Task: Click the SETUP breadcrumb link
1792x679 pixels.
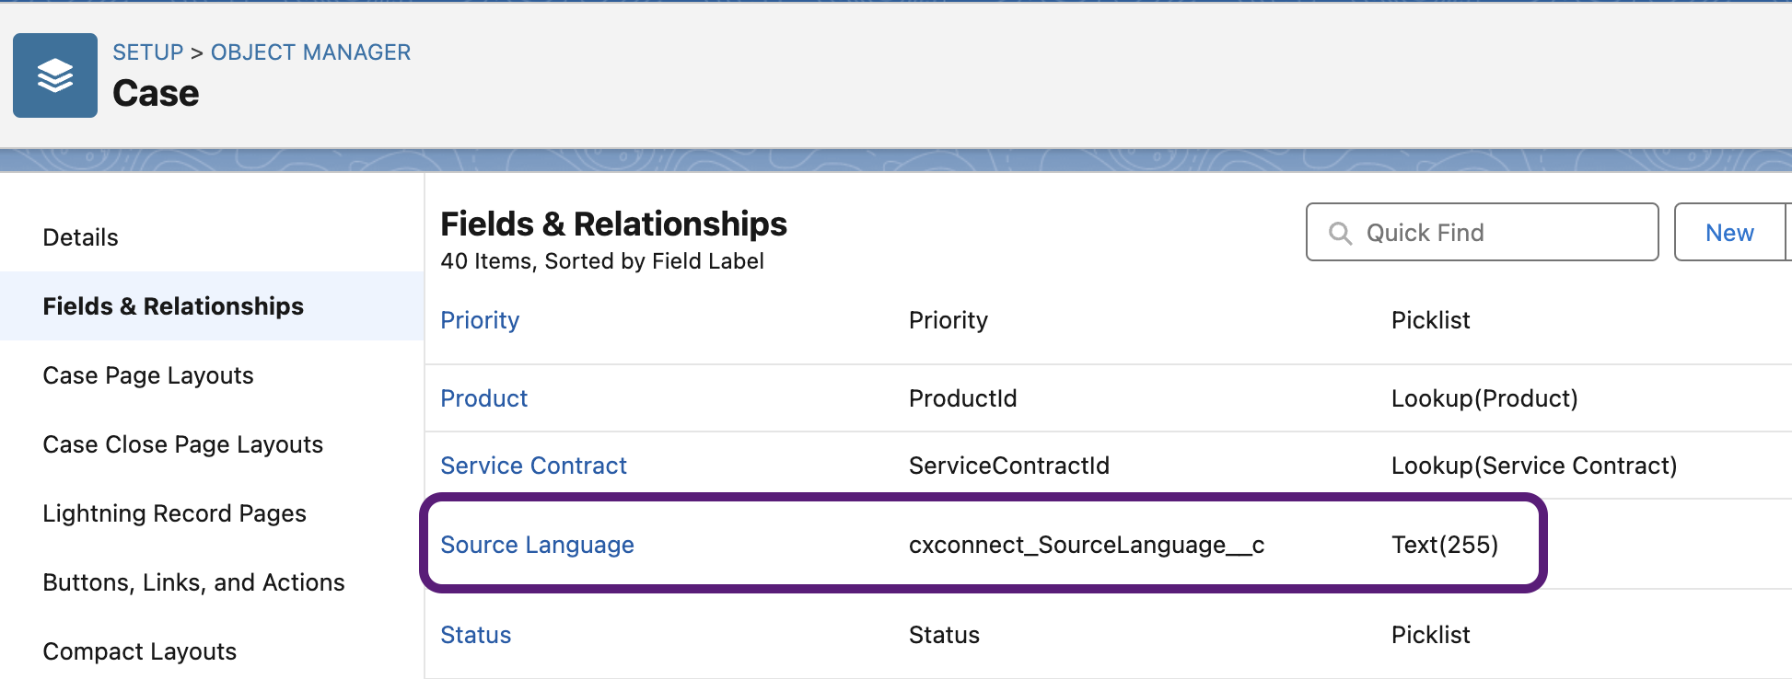Action: click(148, 52)
